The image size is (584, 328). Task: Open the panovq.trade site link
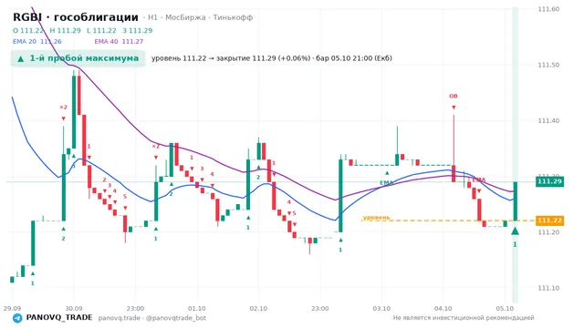120,318
